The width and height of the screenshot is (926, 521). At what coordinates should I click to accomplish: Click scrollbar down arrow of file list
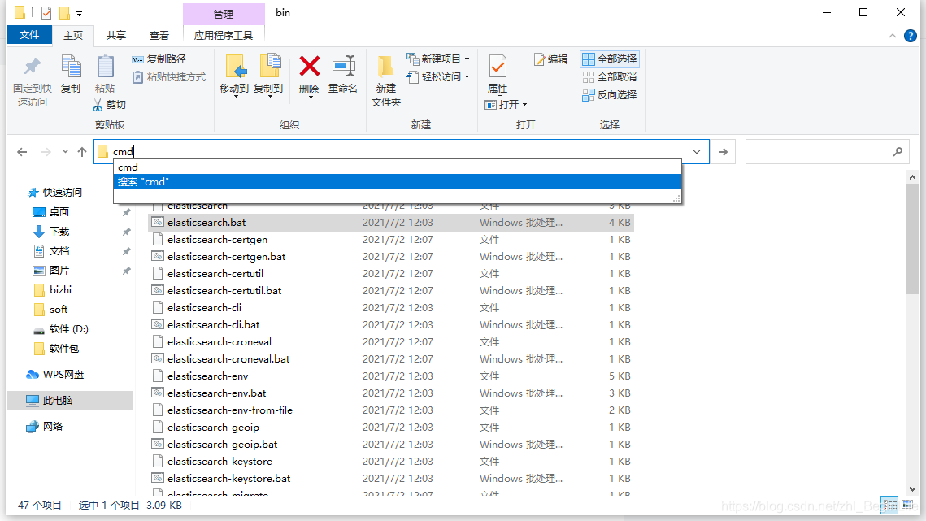[x=912, y=489]
